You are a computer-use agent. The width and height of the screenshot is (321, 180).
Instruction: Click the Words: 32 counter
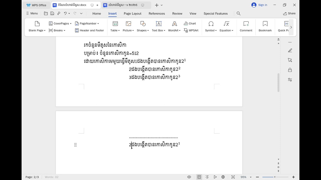[52, 177]
